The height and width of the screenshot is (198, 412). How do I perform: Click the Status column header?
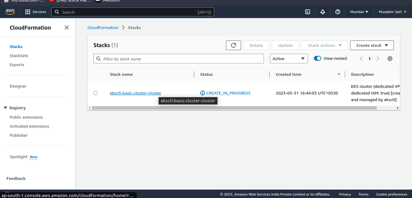[206, 74]
